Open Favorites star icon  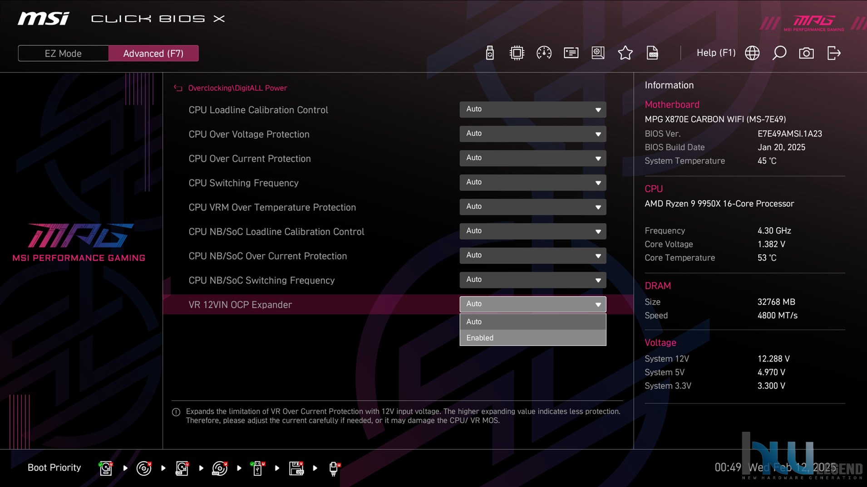point(625,53)
